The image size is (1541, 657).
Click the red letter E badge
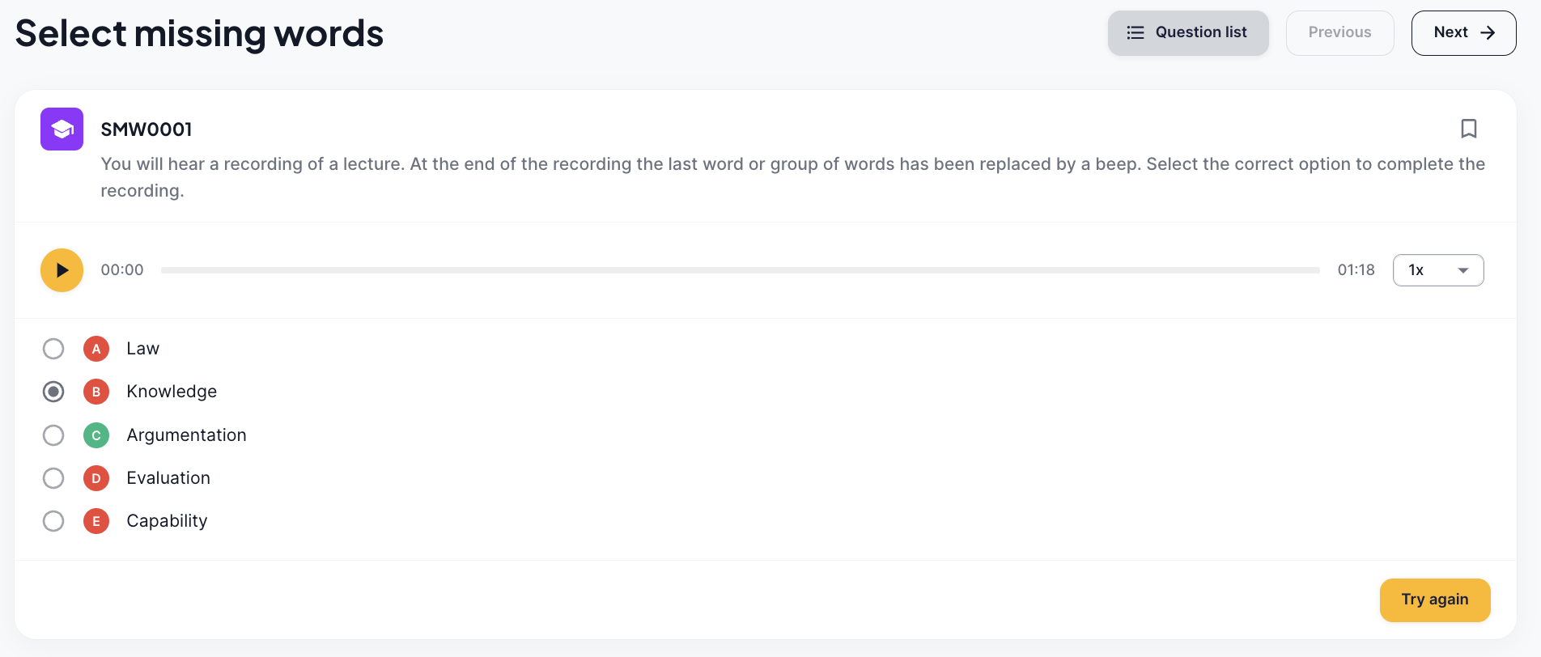(96, 521)
